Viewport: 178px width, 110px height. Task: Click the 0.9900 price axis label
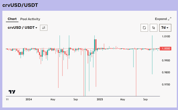166,61
